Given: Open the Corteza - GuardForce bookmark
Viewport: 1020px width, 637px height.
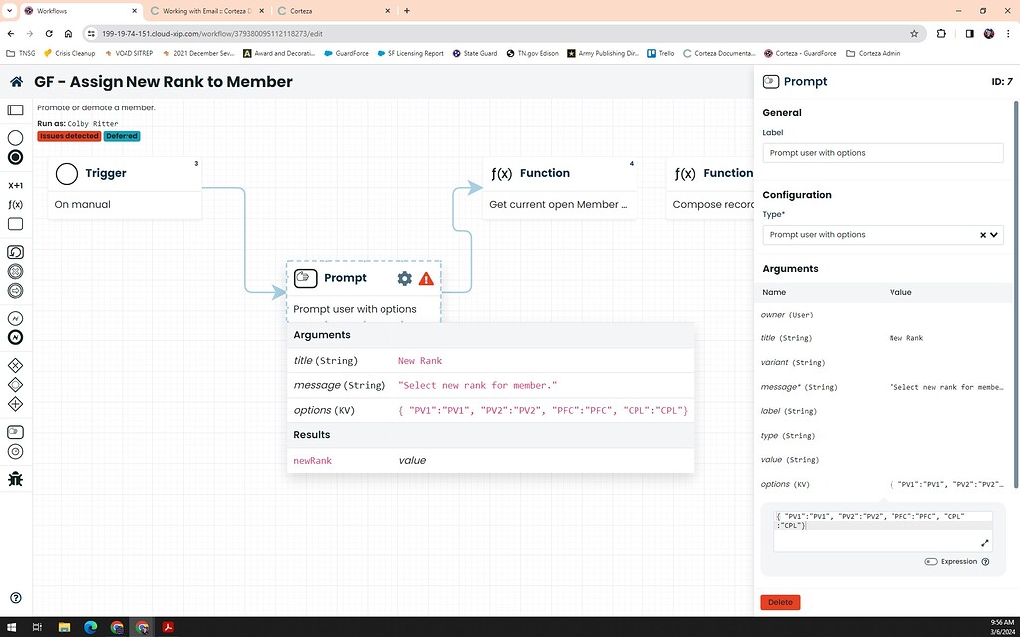Looking at the screenshot, I should 800,54.
